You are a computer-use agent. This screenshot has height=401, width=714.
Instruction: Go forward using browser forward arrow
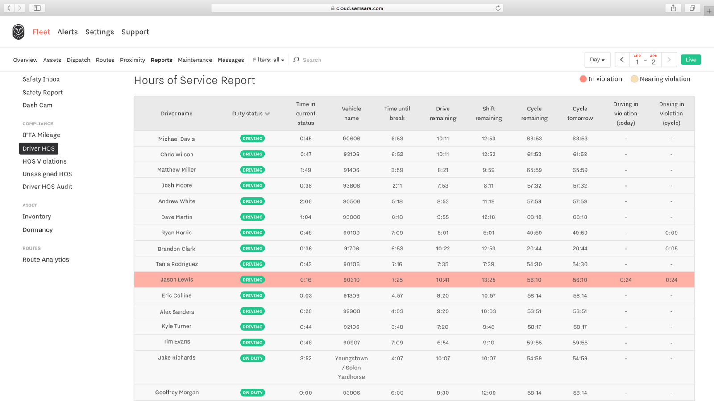pos(20,8)
